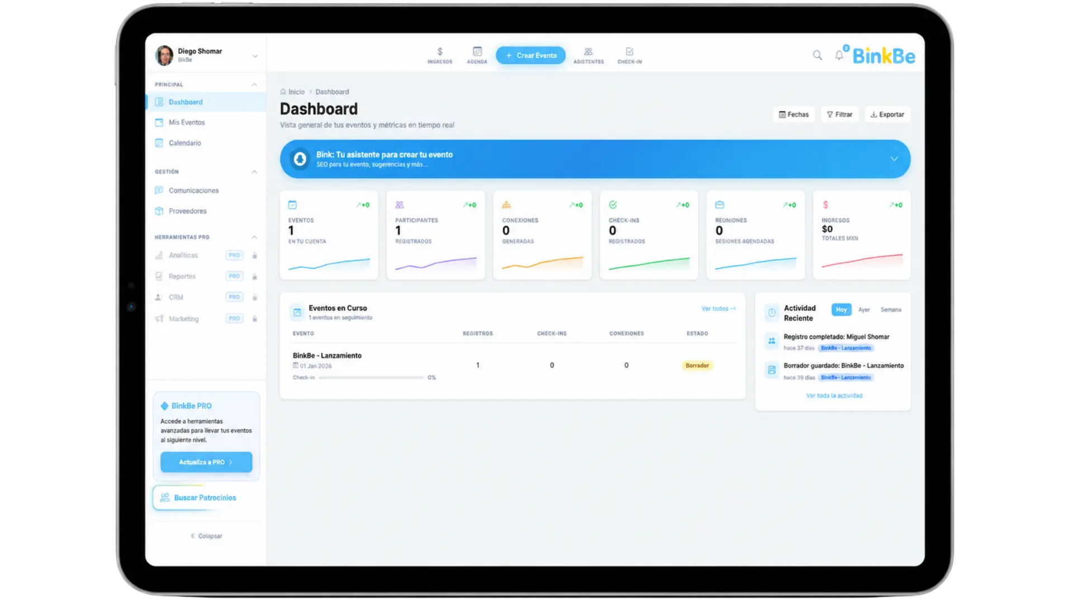Click the Diego Shomar profile avatar

(164, 55)
